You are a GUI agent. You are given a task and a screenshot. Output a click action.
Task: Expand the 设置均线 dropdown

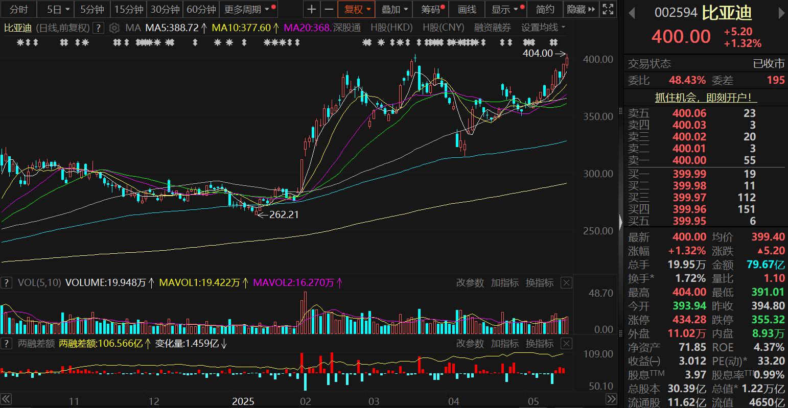[x=543, y=28]
